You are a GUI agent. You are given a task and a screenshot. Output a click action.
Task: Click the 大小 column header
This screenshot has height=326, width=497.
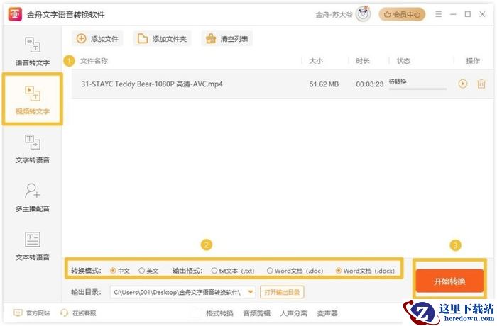[316, 61]
